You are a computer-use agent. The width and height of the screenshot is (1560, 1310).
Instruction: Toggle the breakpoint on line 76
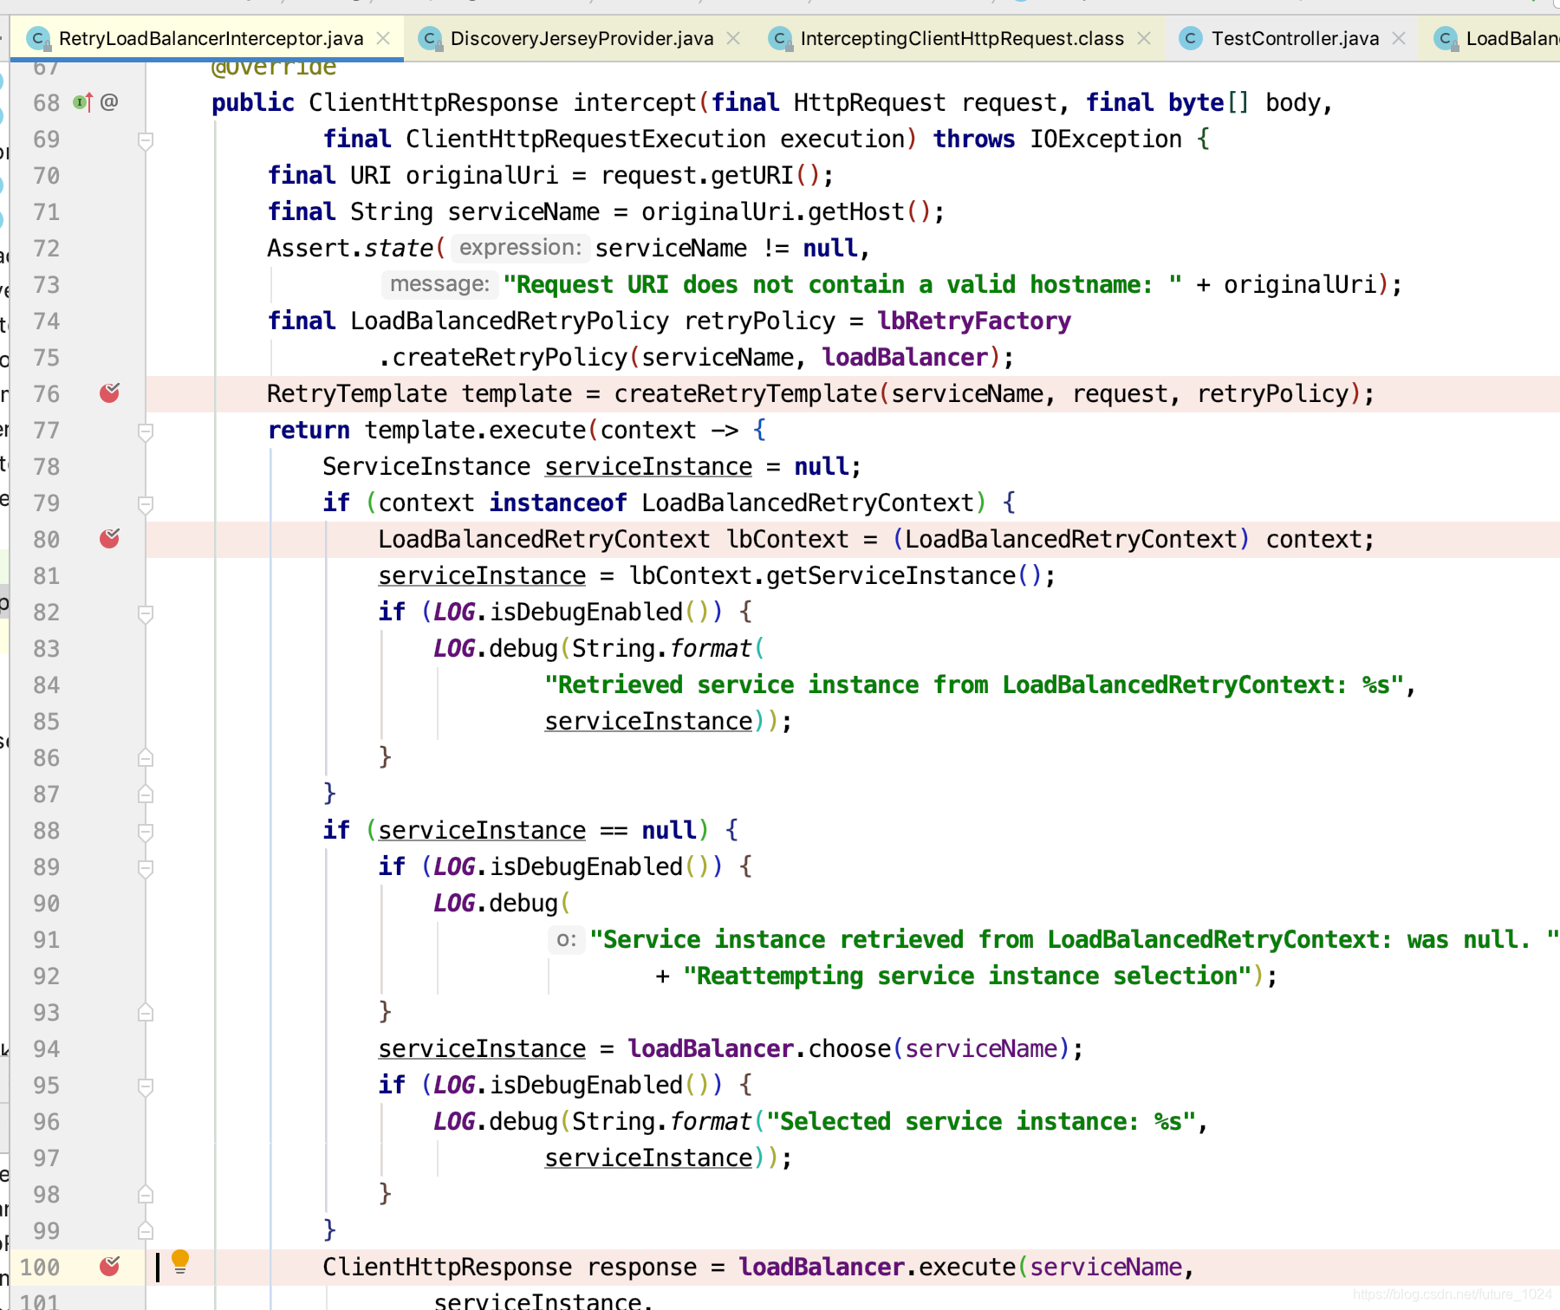pyautogui.click(x=110, y=393)
